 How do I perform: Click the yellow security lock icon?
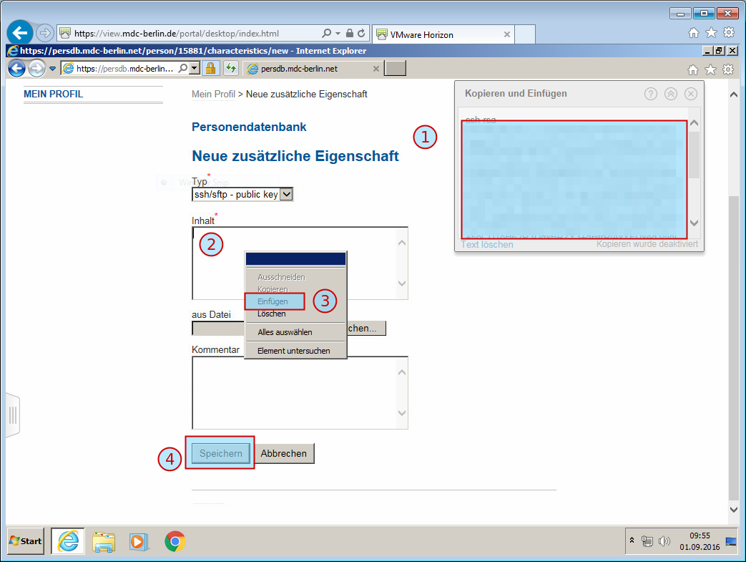[x=211, y=69]
